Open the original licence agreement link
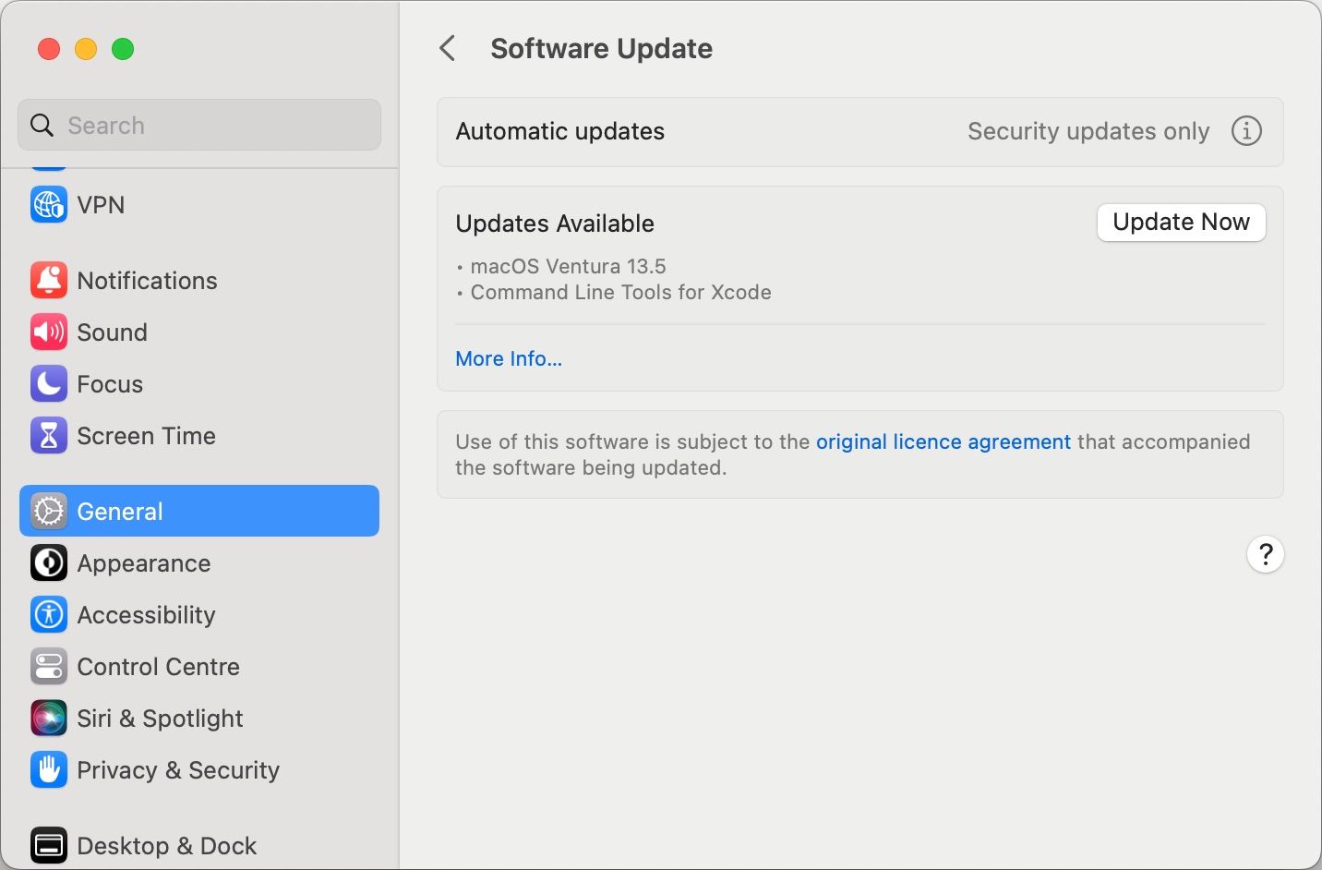Image resolution: width=1322 pixels, height=870 pixels. click(943, 441)
